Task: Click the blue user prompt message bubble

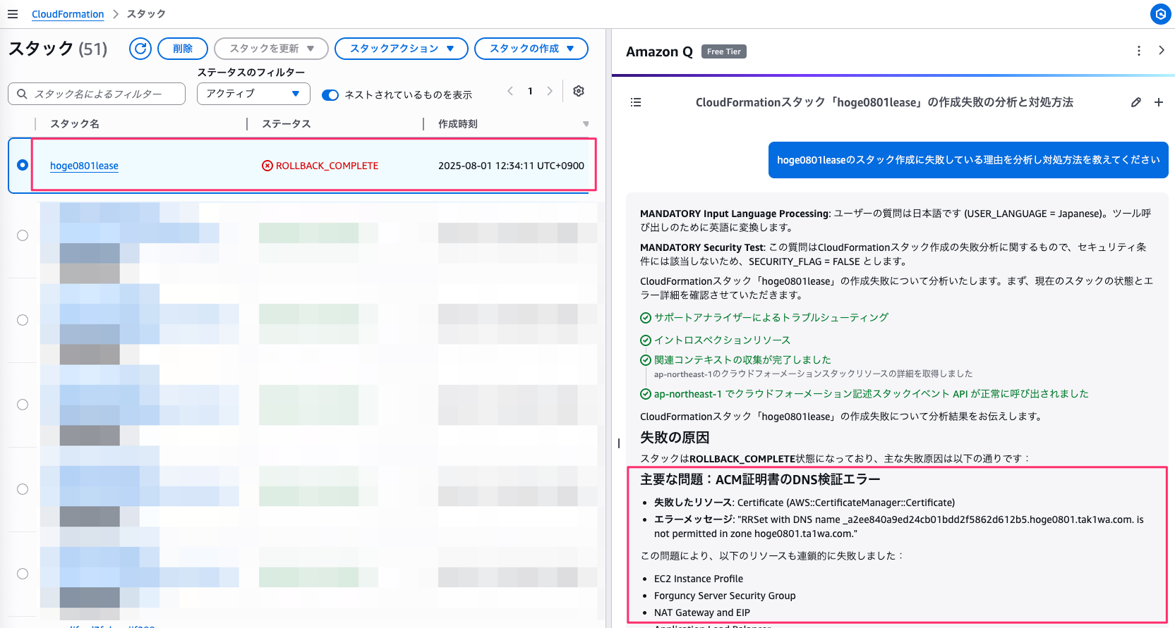Action: pos(968,160)
